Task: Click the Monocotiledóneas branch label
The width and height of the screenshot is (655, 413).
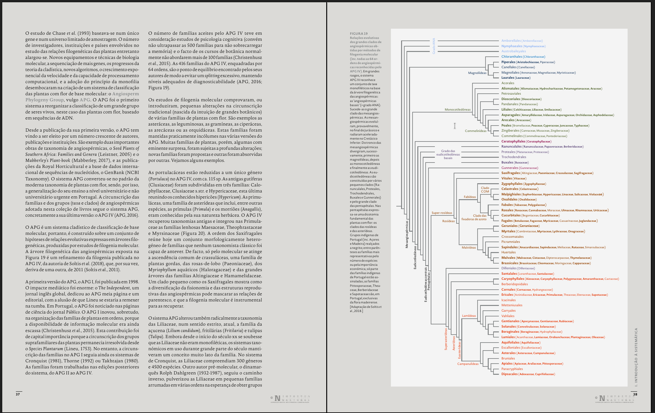Action: coord(457,110)
